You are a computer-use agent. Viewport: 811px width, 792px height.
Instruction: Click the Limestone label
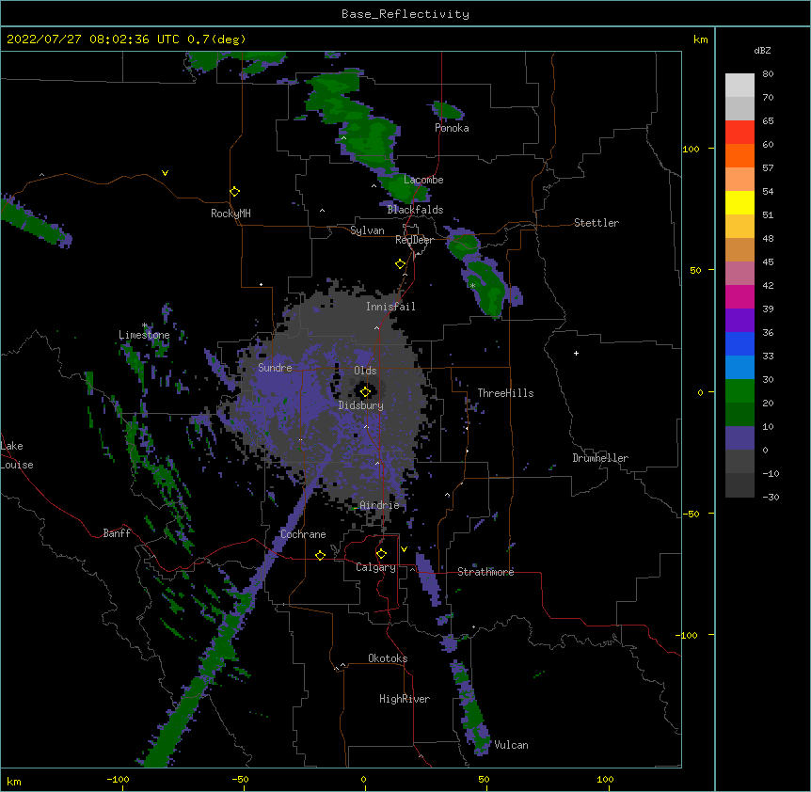pos(144,335)
